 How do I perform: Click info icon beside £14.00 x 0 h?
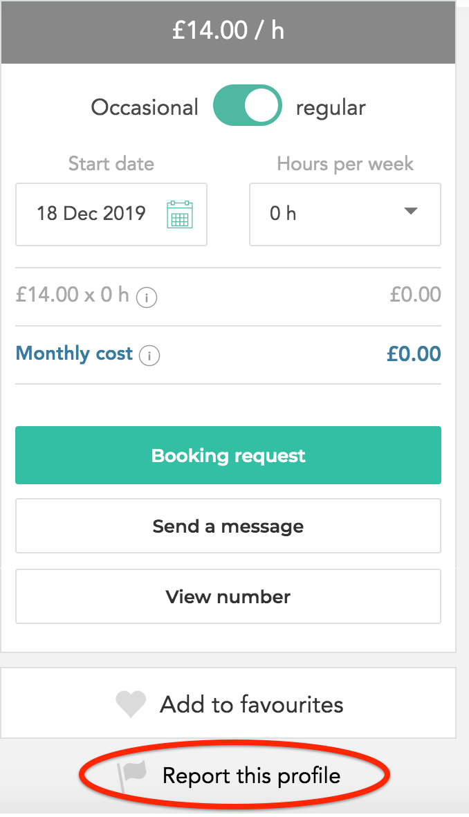[147, 297]
